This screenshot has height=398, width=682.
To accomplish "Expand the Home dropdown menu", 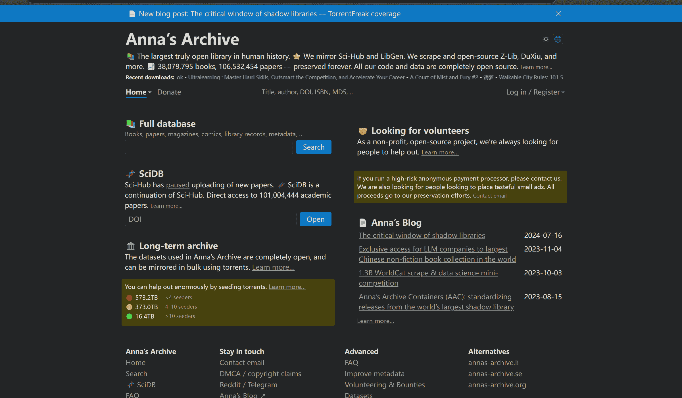I will click(x=139, y=92).
